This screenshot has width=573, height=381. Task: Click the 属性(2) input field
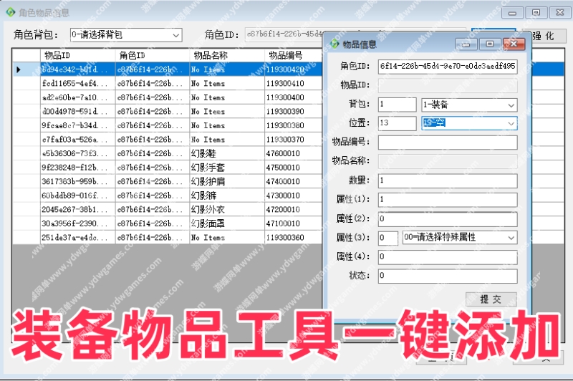click(x=448, y=219)
